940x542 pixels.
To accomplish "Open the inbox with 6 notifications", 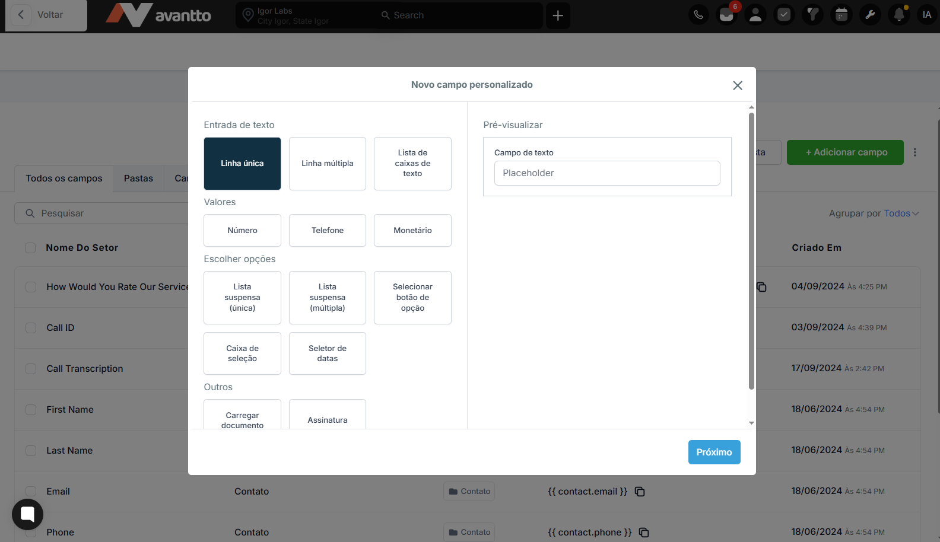I will click(726, 15).
